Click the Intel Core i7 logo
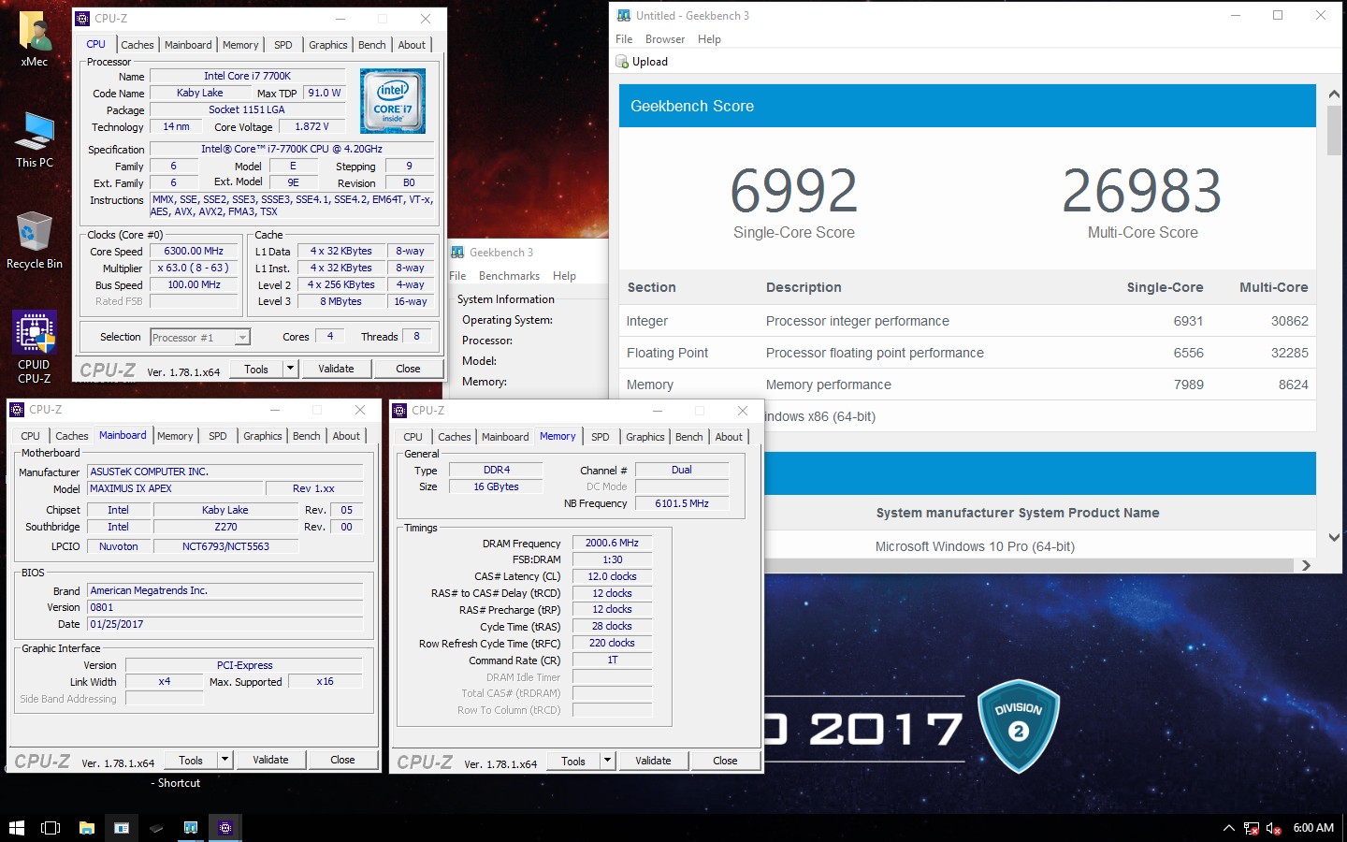The image size is (1347, 842). 393,101
